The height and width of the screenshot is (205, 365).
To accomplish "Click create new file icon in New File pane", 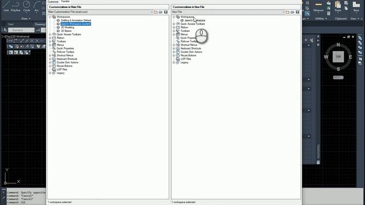I will [x=287, y=12].
